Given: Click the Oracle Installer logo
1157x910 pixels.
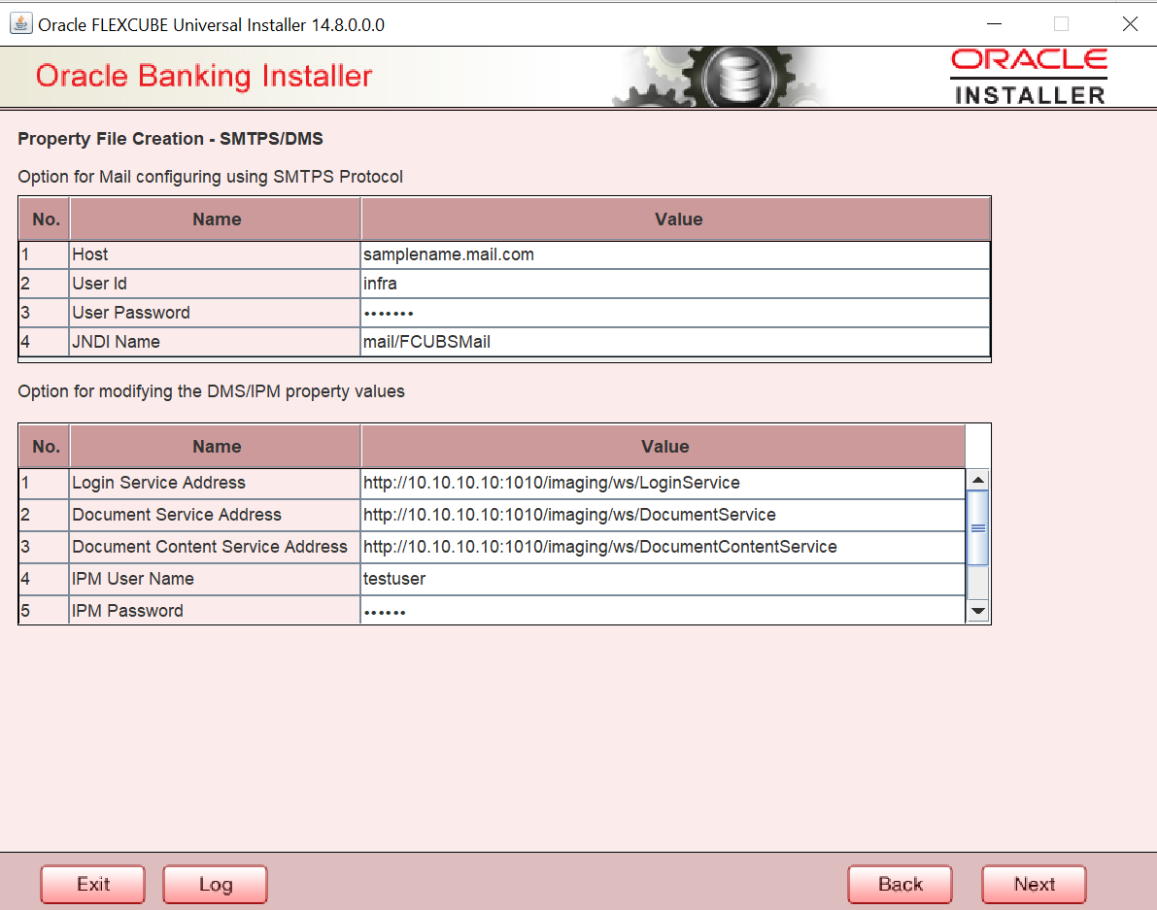Looking at the screenshot, I should (x=1029, y=77).
